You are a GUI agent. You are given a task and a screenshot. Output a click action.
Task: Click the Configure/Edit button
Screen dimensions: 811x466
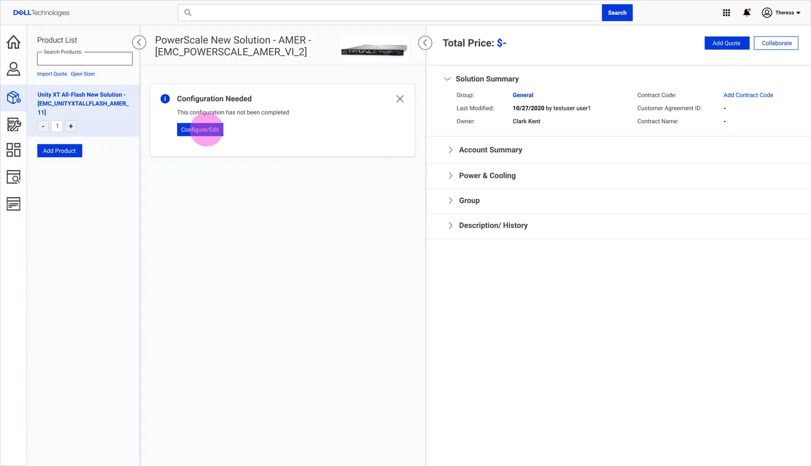click(200, 130)
